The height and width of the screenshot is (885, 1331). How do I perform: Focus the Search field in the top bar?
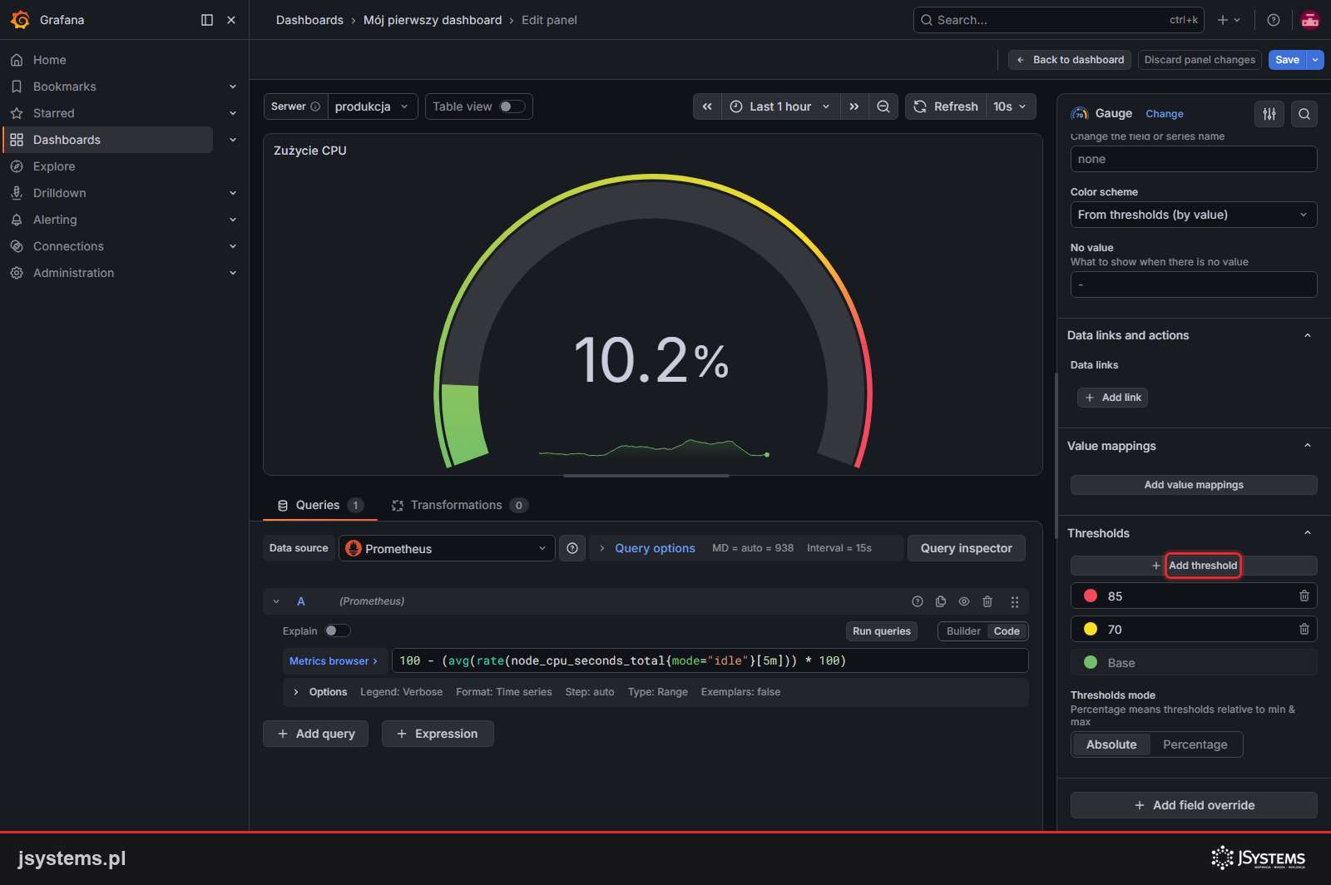click(1058, 20)
